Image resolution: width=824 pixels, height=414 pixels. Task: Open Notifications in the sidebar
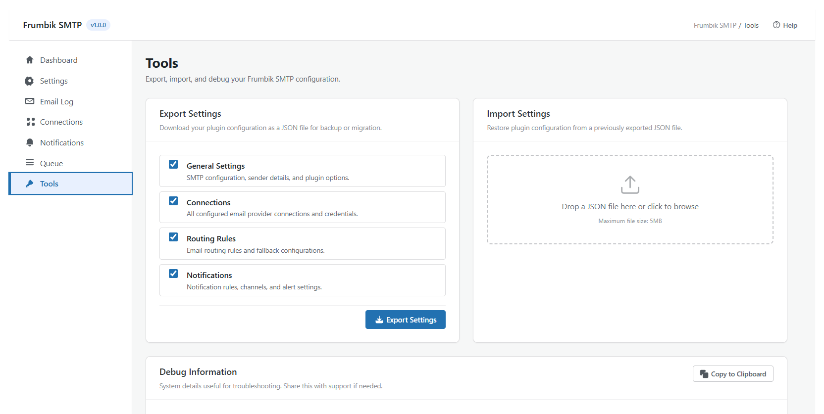pyautogui.click(x=70, y=142)
